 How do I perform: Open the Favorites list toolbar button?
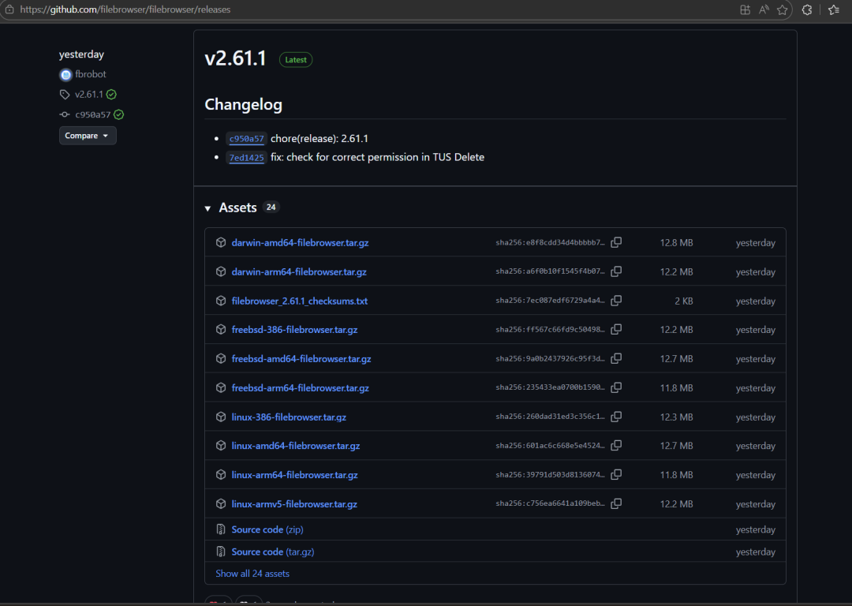click(834, 9)
